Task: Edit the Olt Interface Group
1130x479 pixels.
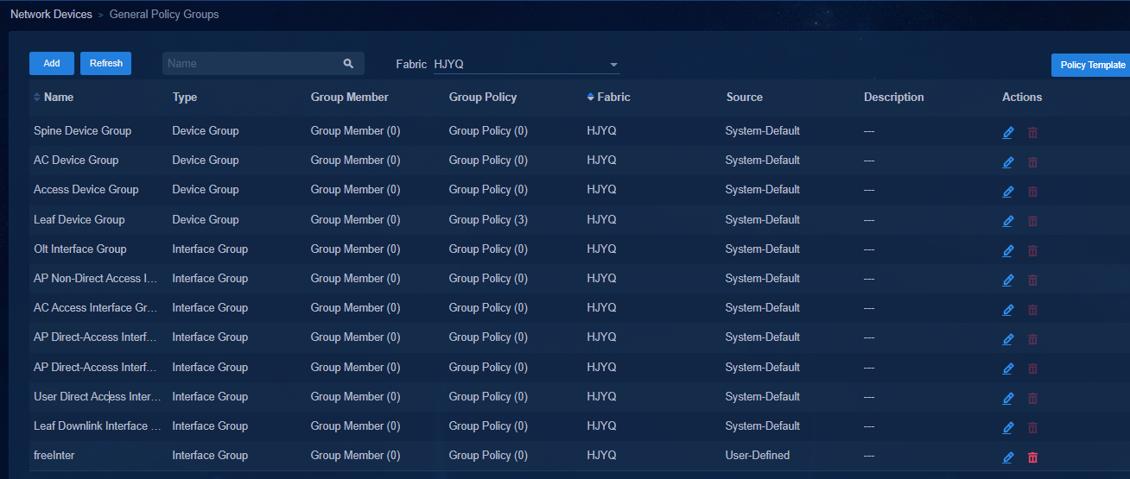Action: tap(1008, 250)
